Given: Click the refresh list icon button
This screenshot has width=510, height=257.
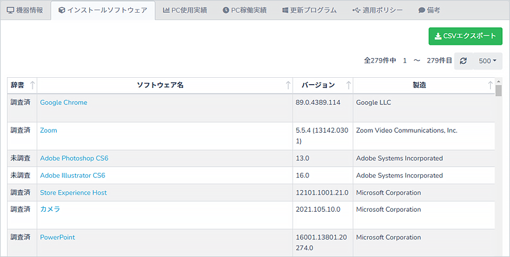Looking at the screenshot, I should click(x=463, y=61).
